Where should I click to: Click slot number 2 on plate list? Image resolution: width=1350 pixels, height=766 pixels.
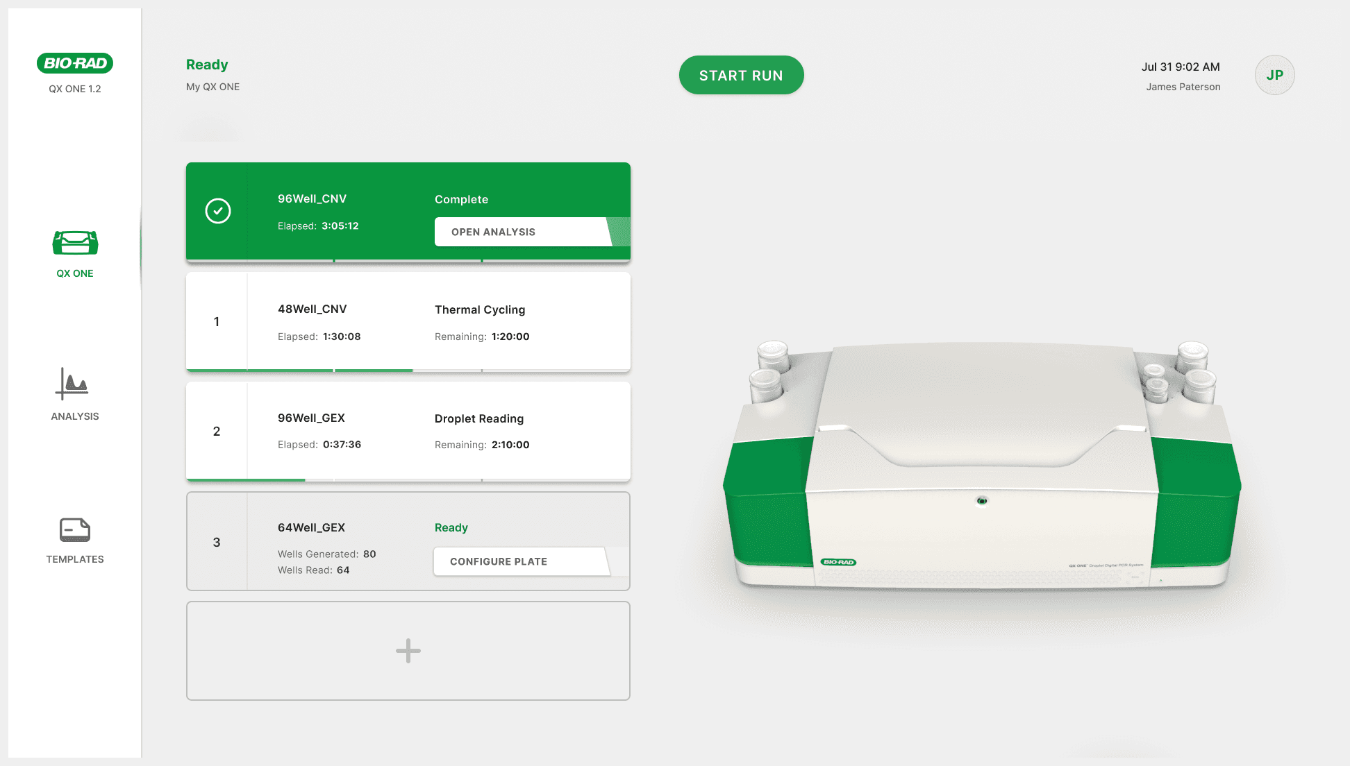(x=217, y=432)
